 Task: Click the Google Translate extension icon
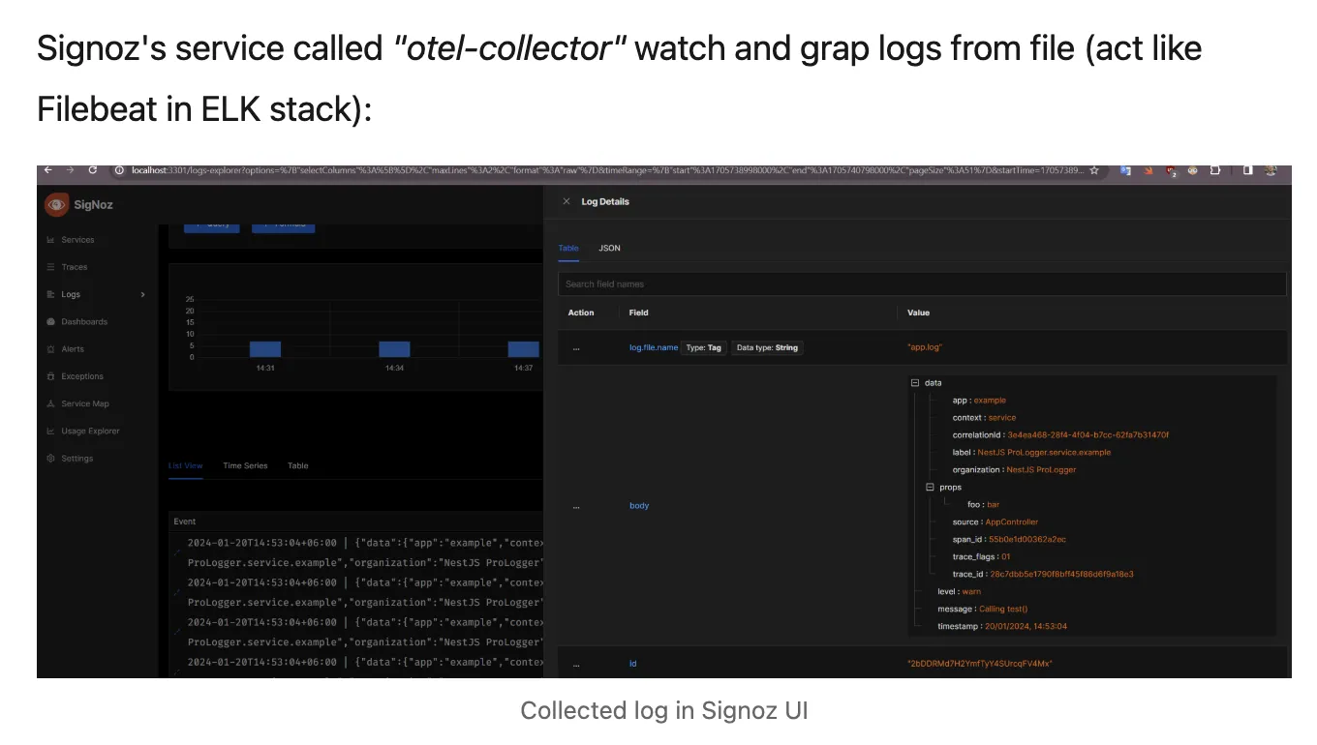[1126, 170]
